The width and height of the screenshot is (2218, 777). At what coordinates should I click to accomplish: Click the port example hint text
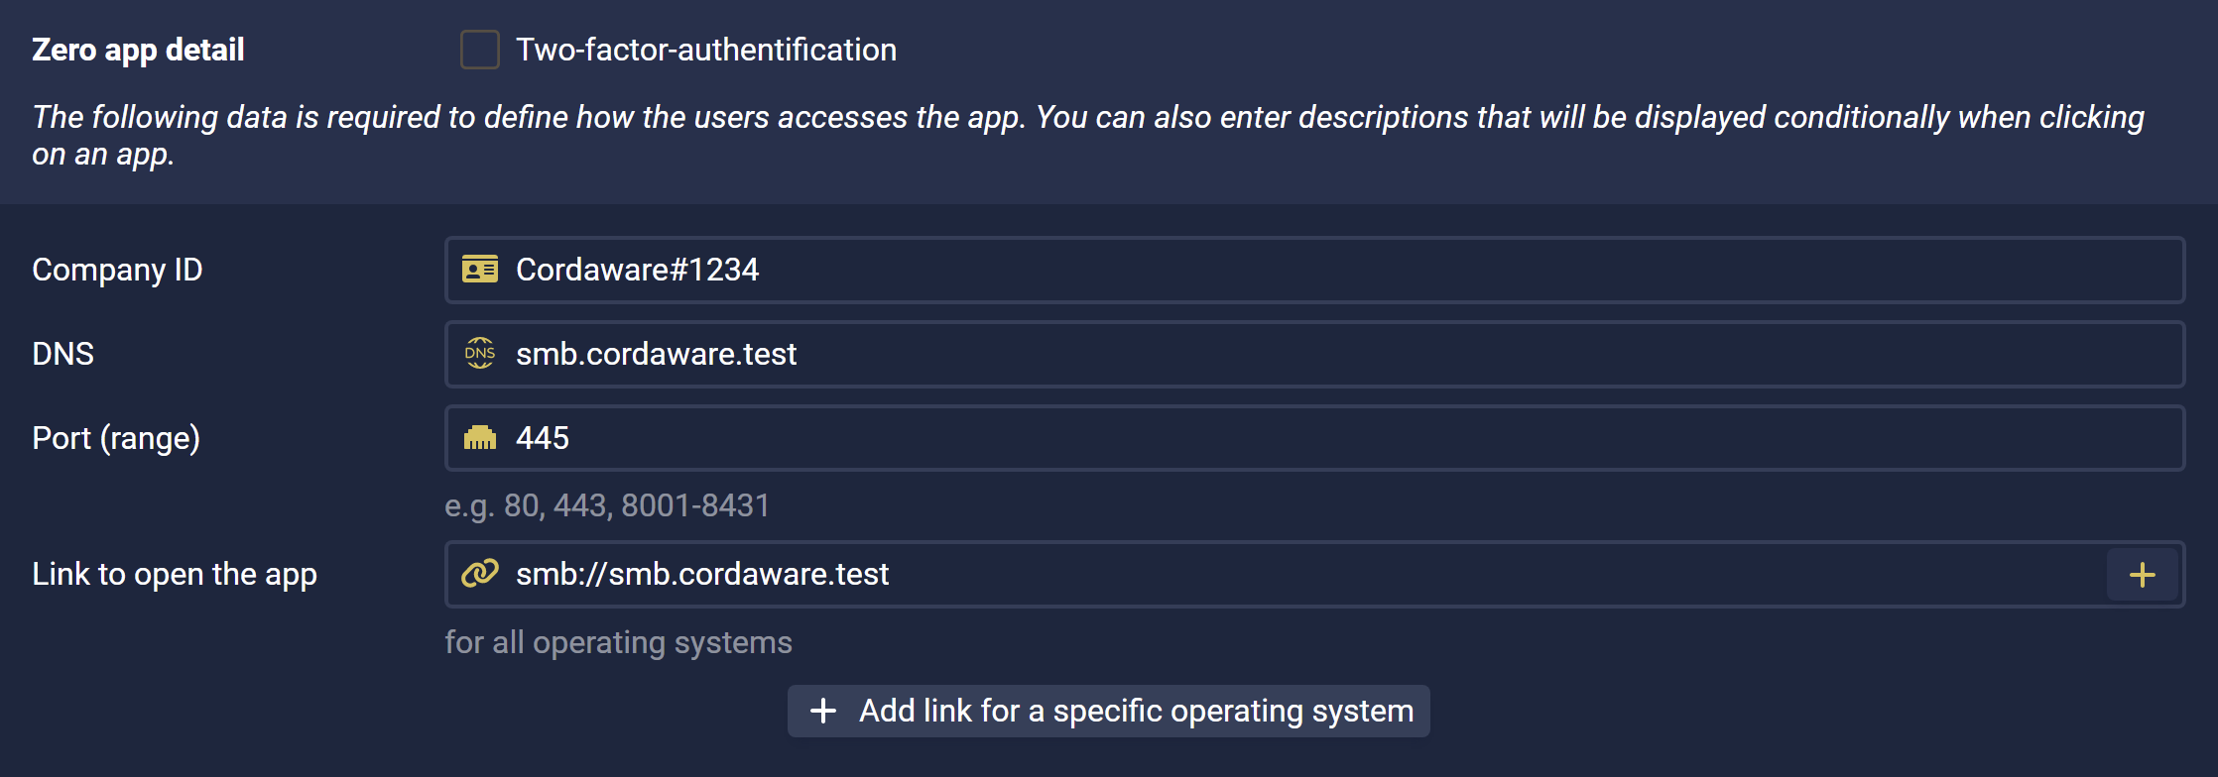tap(607, 506)
